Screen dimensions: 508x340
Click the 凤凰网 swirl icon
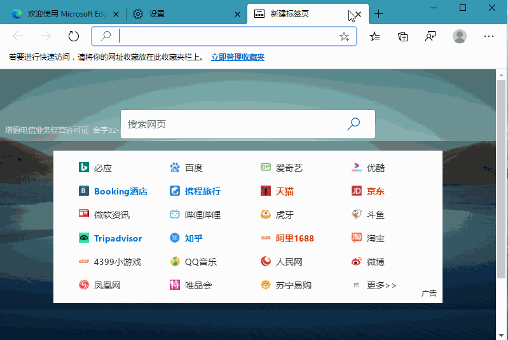84,285
